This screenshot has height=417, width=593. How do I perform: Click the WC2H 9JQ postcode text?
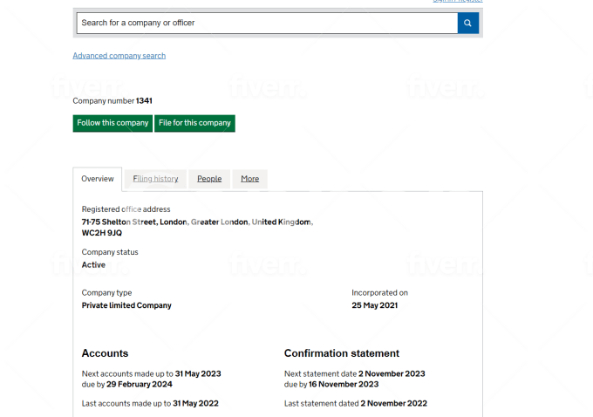tap(102, 234)
